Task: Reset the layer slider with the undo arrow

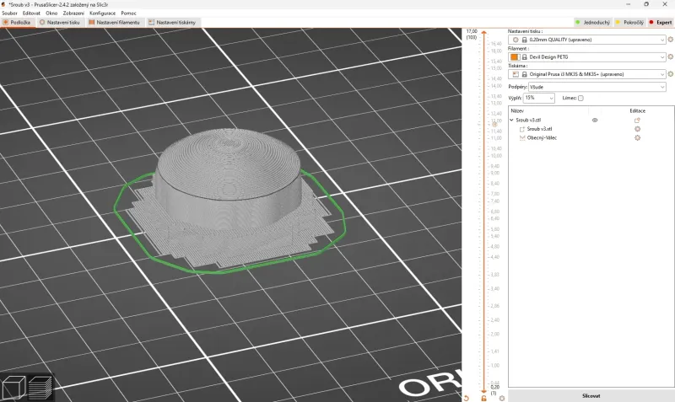Action: (x=466, y=398)
